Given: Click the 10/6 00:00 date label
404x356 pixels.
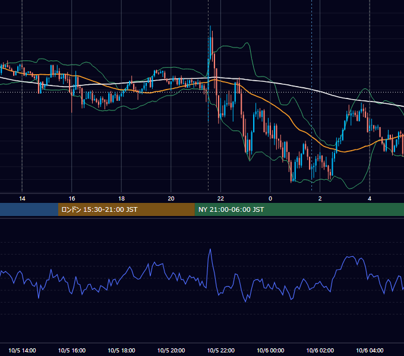Looking at the screenshot, I should click(270, 350).
